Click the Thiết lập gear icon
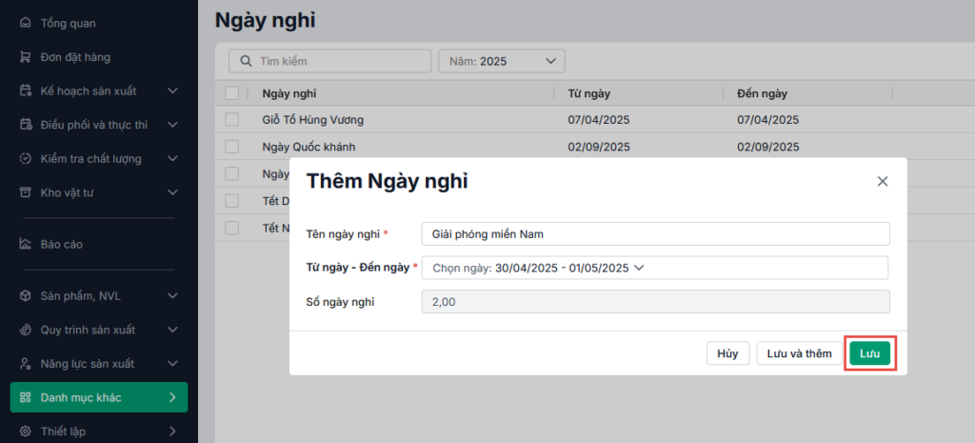The width and height of the screenshot is (975, 443). [25, 432]
